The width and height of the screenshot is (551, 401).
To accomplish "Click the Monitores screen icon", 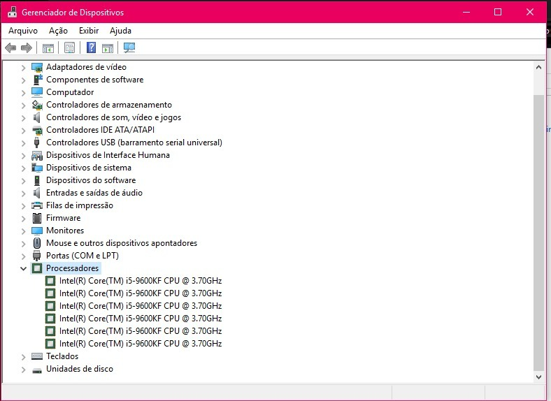I will (x=37, y=231).
